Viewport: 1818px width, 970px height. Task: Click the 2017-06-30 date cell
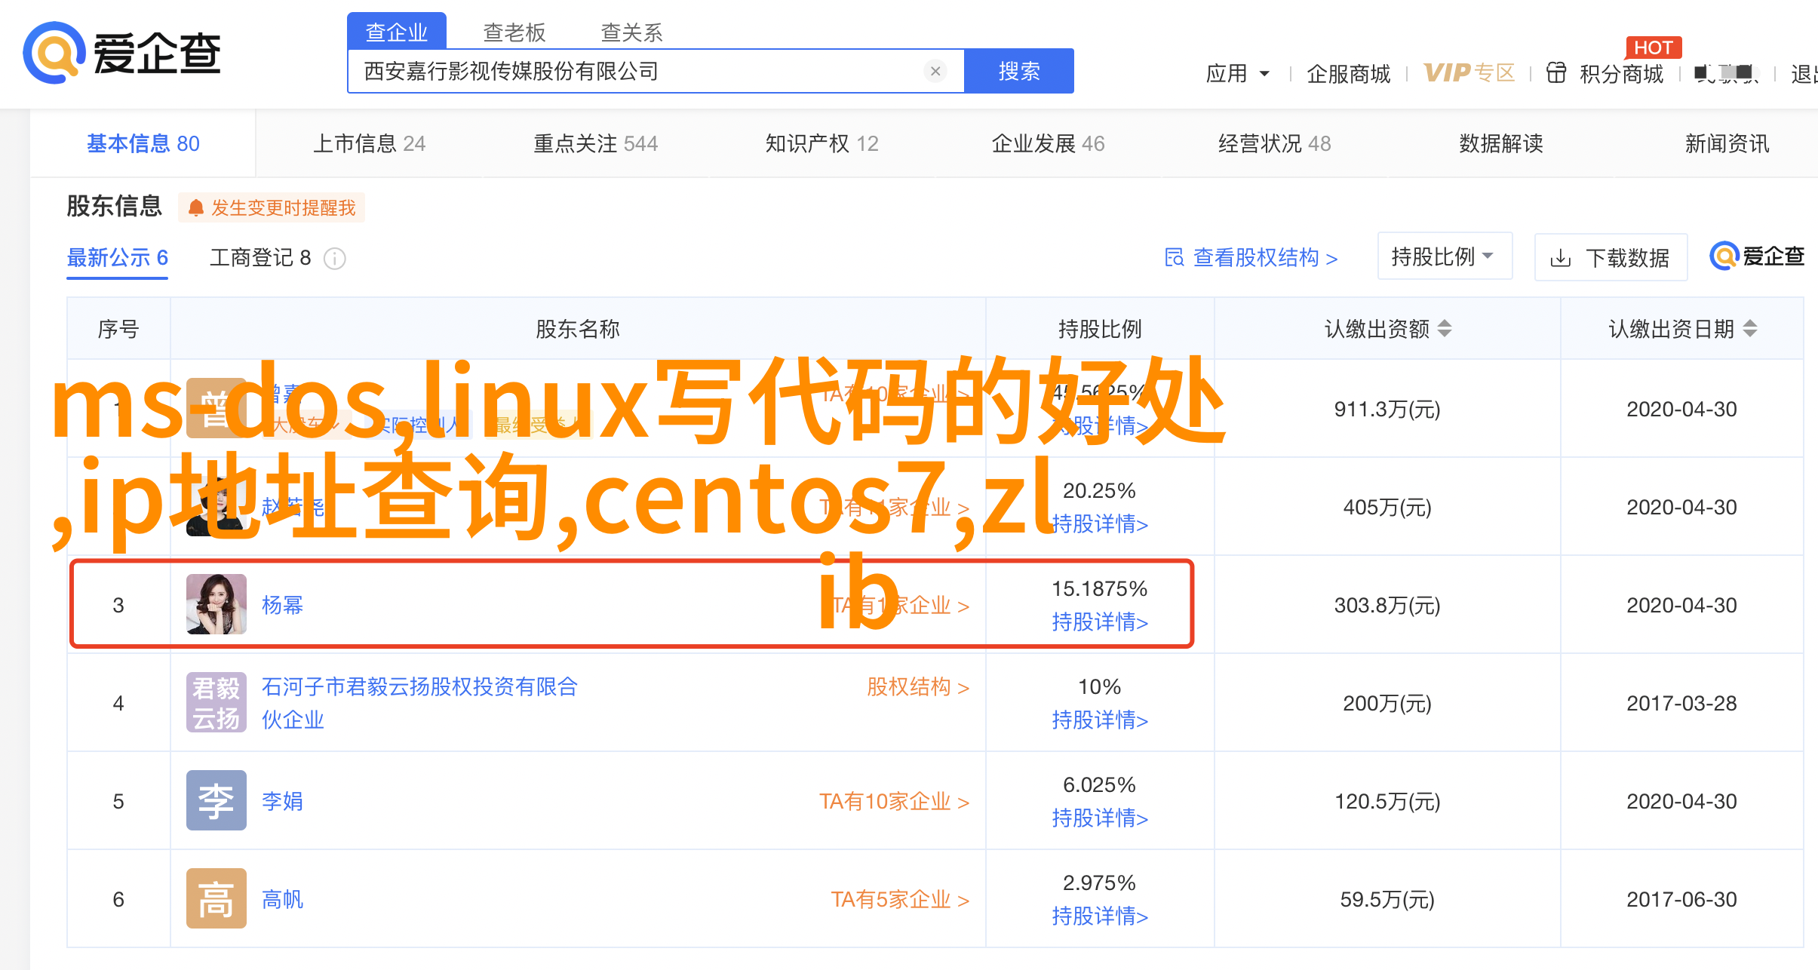1681,899
